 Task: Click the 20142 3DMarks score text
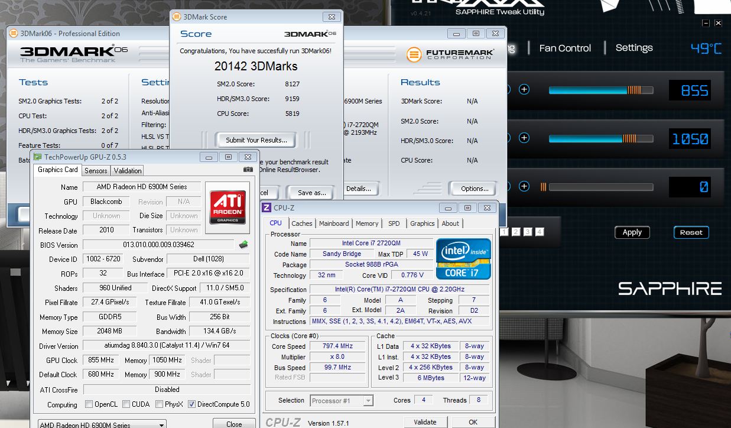(x=256, y=66)
